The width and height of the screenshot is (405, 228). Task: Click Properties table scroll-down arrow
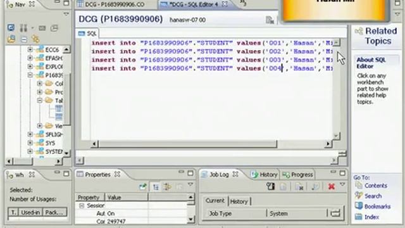coord(190,220)
